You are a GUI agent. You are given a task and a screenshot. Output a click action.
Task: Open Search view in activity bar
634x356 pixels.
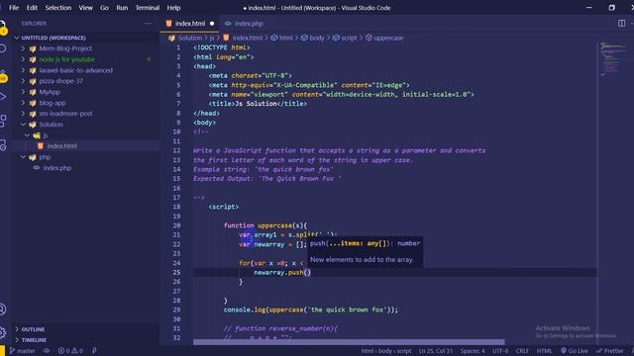coord(3,48)
